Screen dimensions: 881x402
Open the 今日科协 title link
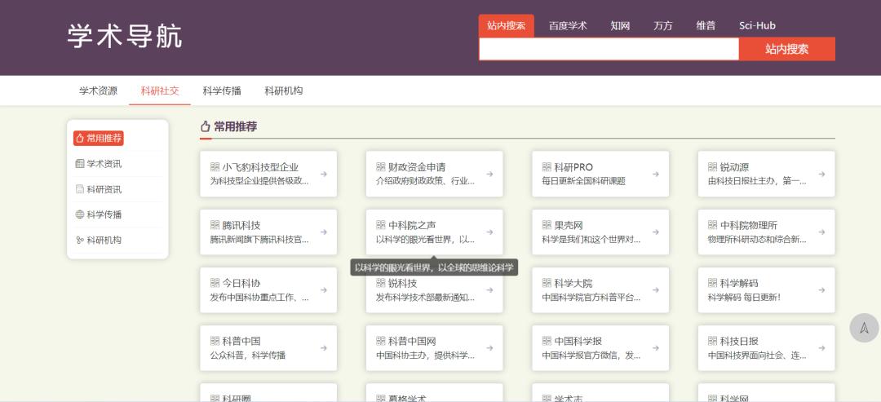[x=241, y=283]
